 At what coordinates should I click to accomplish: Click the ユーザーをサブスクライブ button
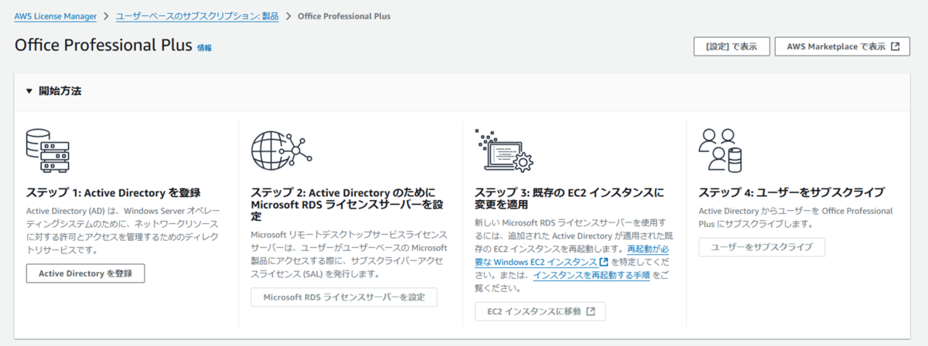762,247
